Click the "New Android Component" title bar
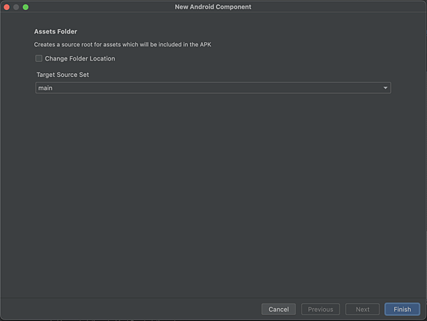This screenshot has height=321, width=427. [213, 7]
